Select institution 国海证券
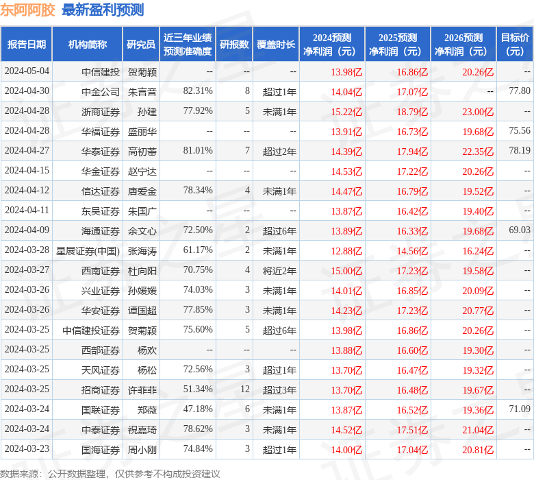 click(x=101, y=450)
